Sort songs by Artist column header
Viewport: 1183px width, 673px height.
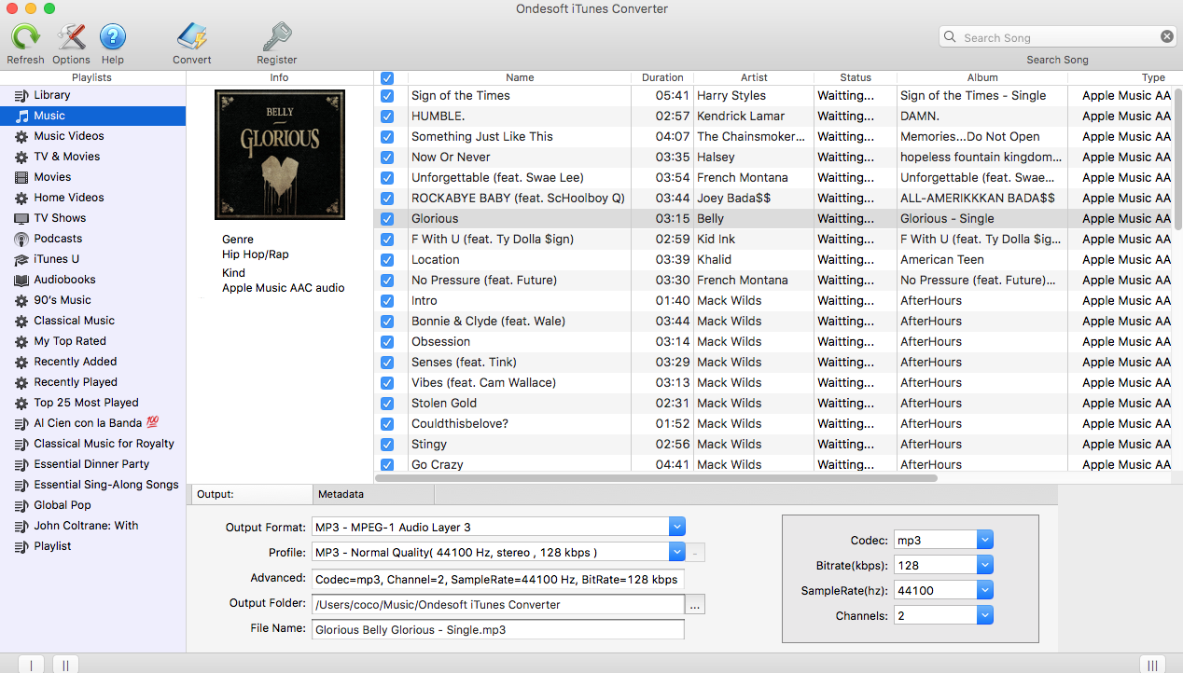pyautogui.click(x=754, y=77)
